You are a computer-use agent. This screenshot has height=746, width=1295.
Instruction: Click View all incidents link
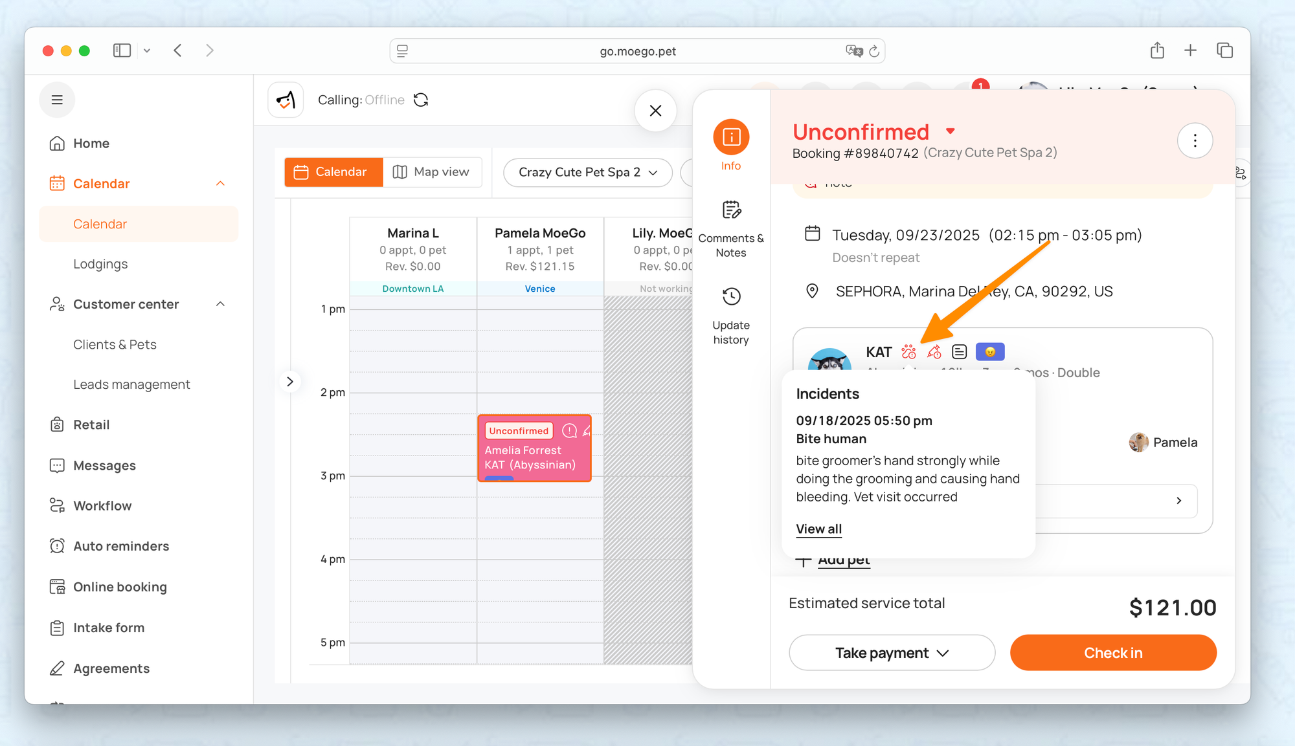(818, 529)
